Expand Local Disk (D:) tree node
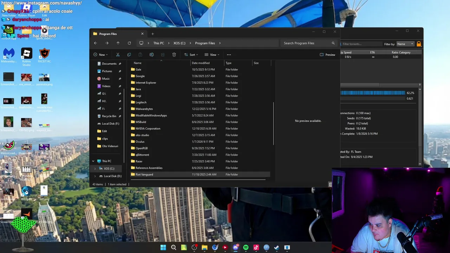Viewport: 450px width, 253px height. click(95, 176)
